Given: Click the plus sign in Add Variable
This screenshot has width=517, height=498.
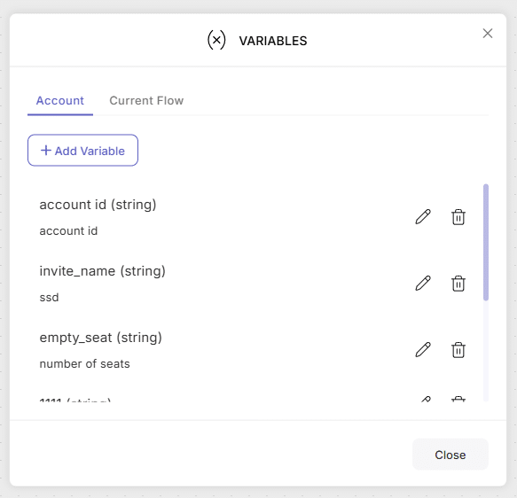Looking at the screenshot, I should [x=46, y=150].
